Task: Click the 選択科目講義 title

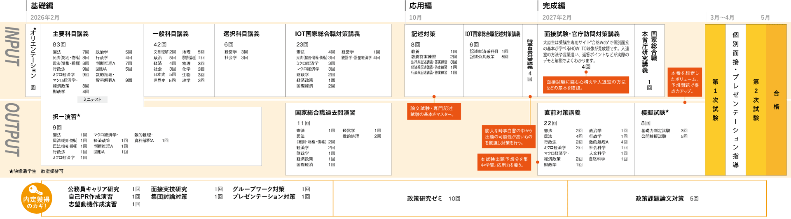Action: coord(241,34)
